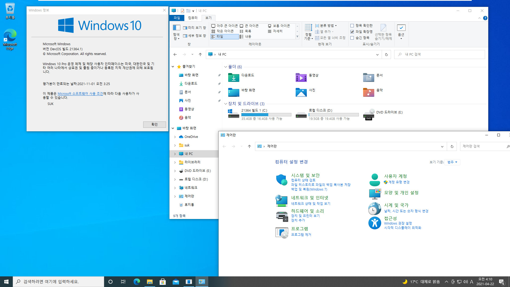Collapse the 장치 및 드라이브 (3) group
This screenshot has height=287, width=510.
(x=226, y=104)
